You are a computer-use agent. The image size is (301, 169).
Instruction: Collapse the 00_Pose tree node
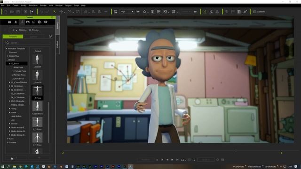[x=9, y=64]
